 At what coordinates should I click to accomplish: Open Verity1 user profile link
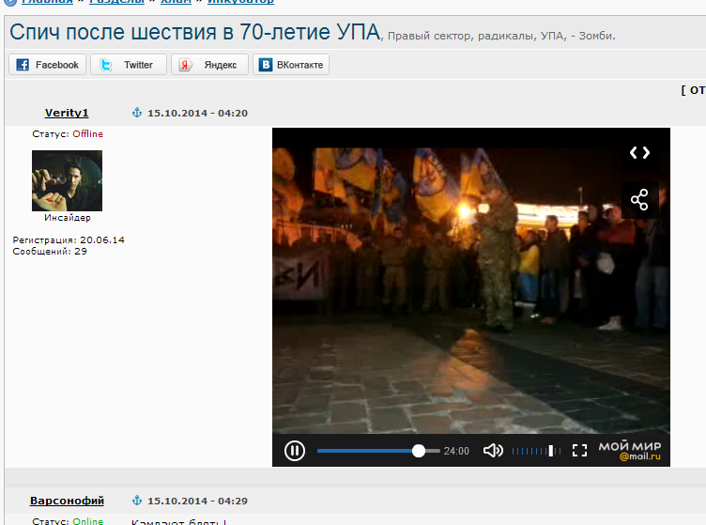coord(67,113)
